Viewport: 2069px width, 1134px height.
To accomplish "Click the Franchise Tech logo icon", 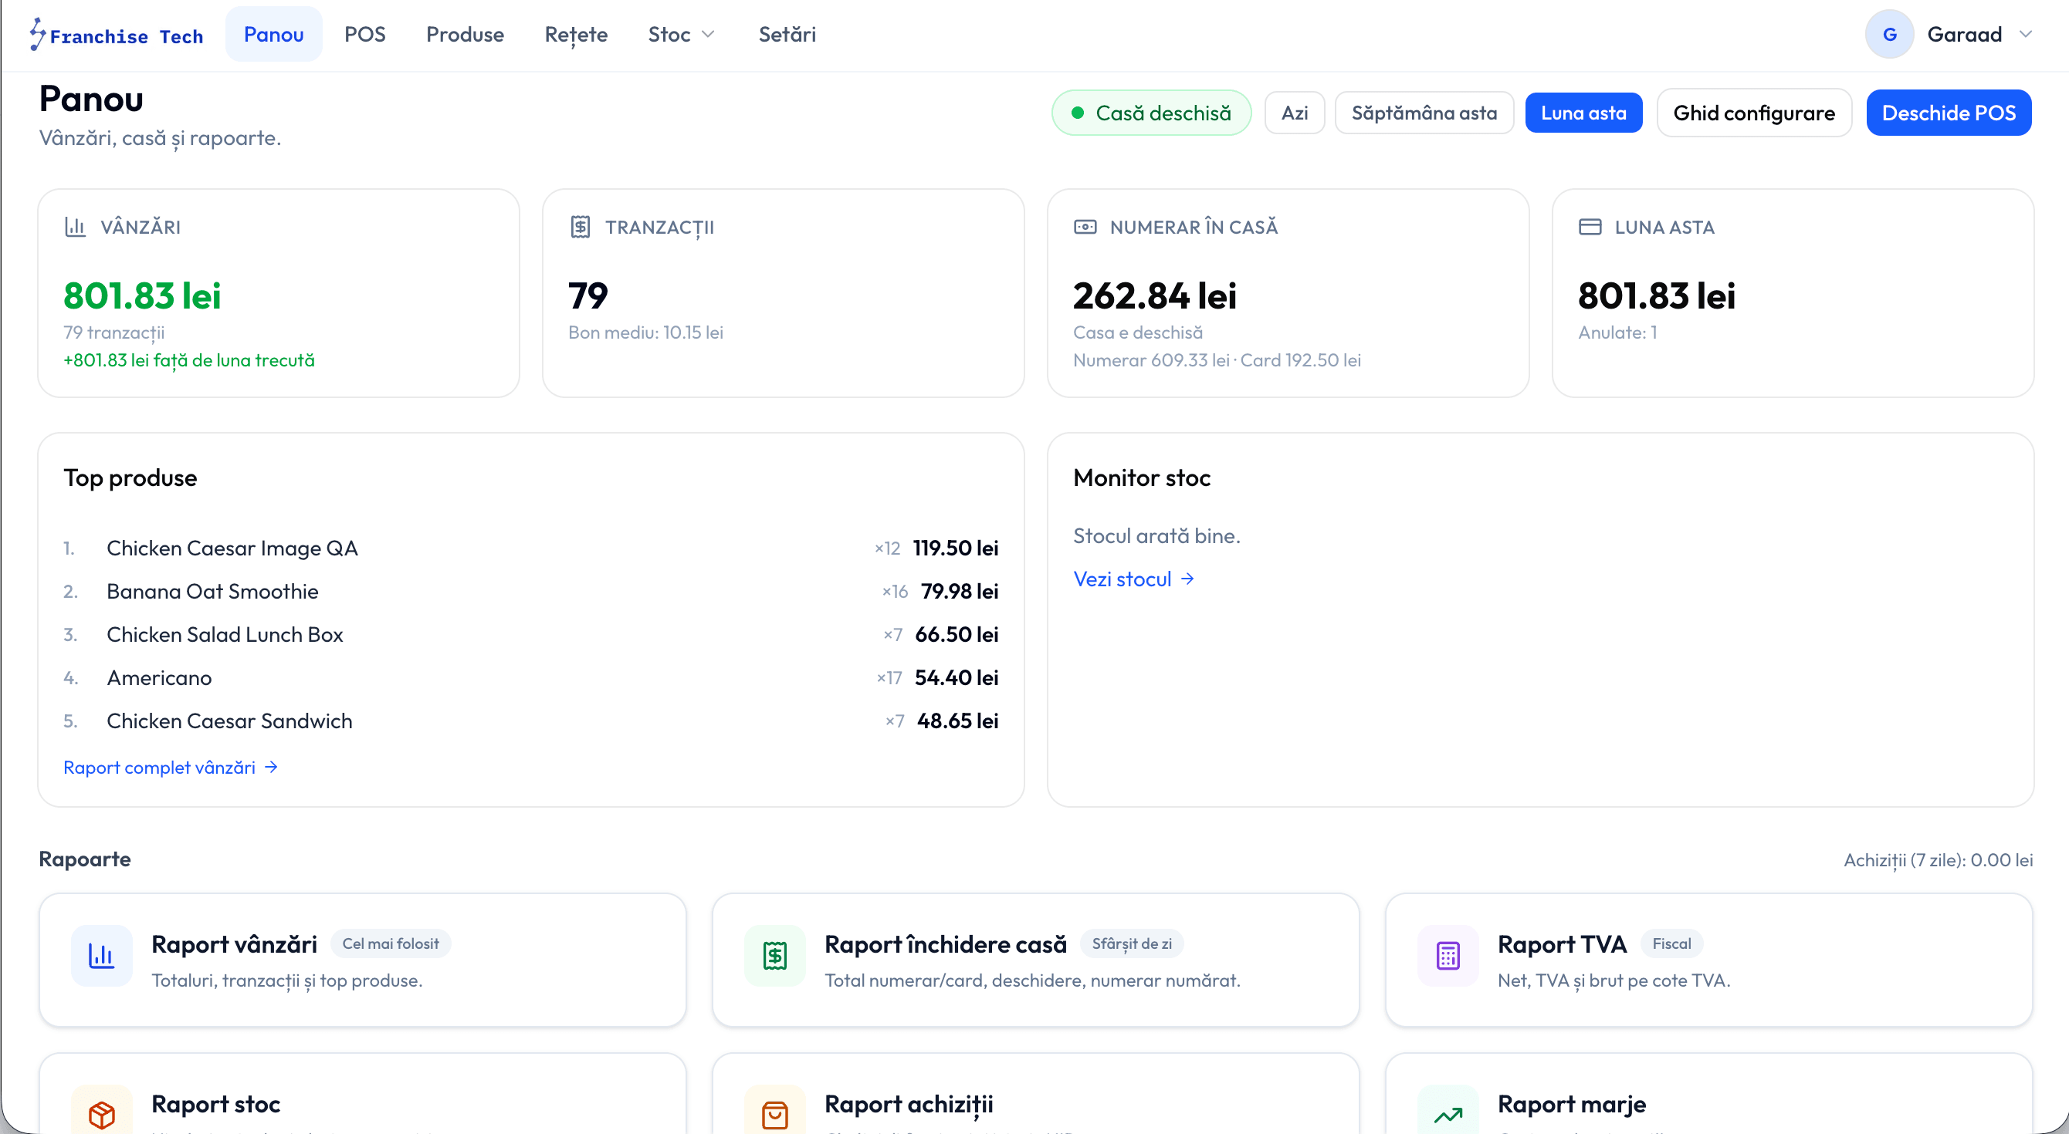I will (38, 35).
